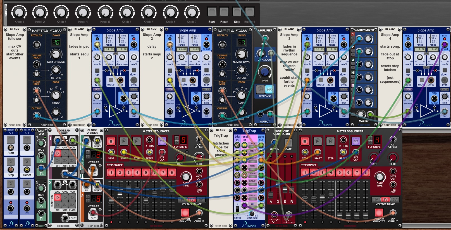451x230 pixels.
Task: Decrease left sequencer number of steps
Action: [176, 142]
